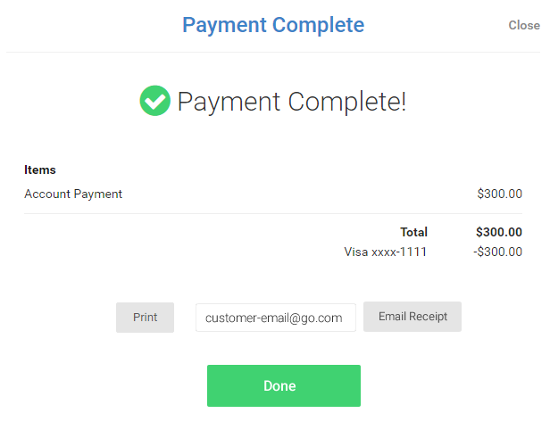Click the Account Payment $300.00 amount
The width and height of the screenshot is (550, 438).
[499, 194]
